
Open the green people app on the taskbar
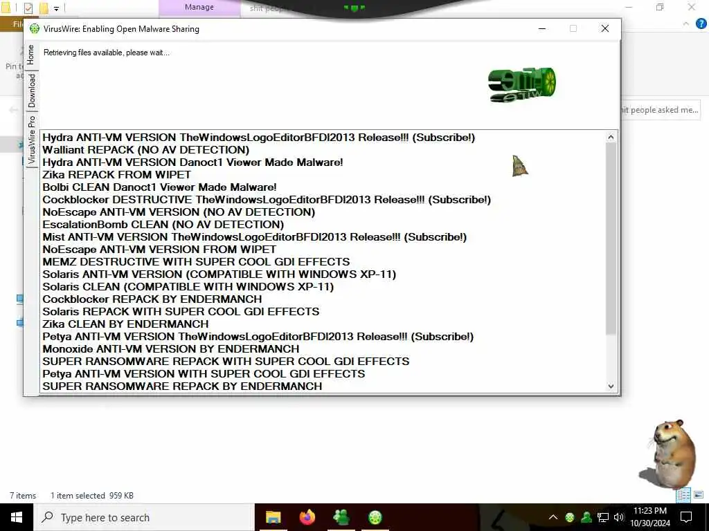coord(341,517)
